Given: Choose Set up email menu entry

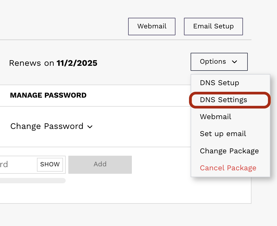Looking at the screenshot, I should click(223, 134).
